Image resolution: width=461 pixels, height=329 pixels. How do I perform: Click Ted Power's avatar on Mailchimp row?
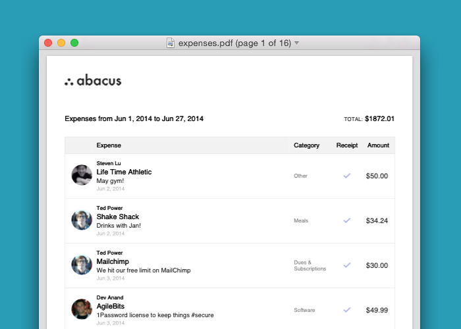82,265
